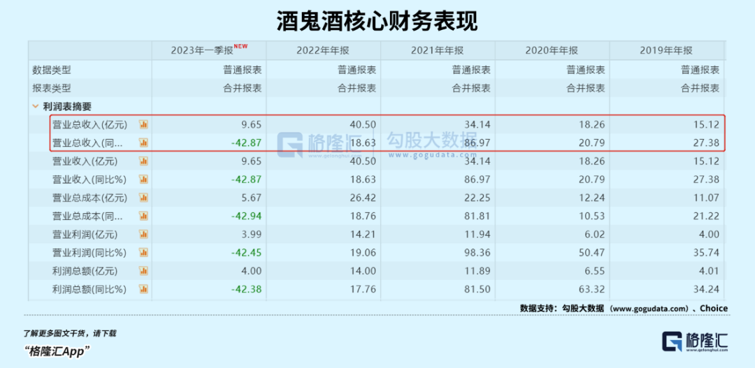Click 普通报表 under 2023年一季报
The height and width of the screenshot is (368, 755).
point(243,70)
